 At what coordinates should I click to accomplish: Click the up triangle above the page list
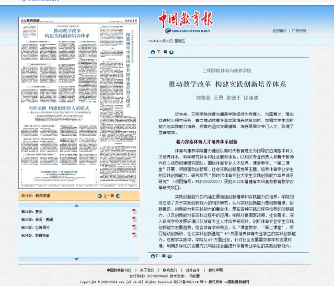[76, 205]
